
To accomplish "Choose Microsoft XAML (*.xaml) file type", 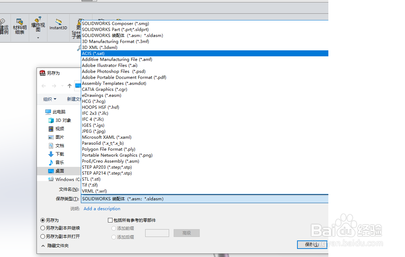I will click(x=205, y=137).
